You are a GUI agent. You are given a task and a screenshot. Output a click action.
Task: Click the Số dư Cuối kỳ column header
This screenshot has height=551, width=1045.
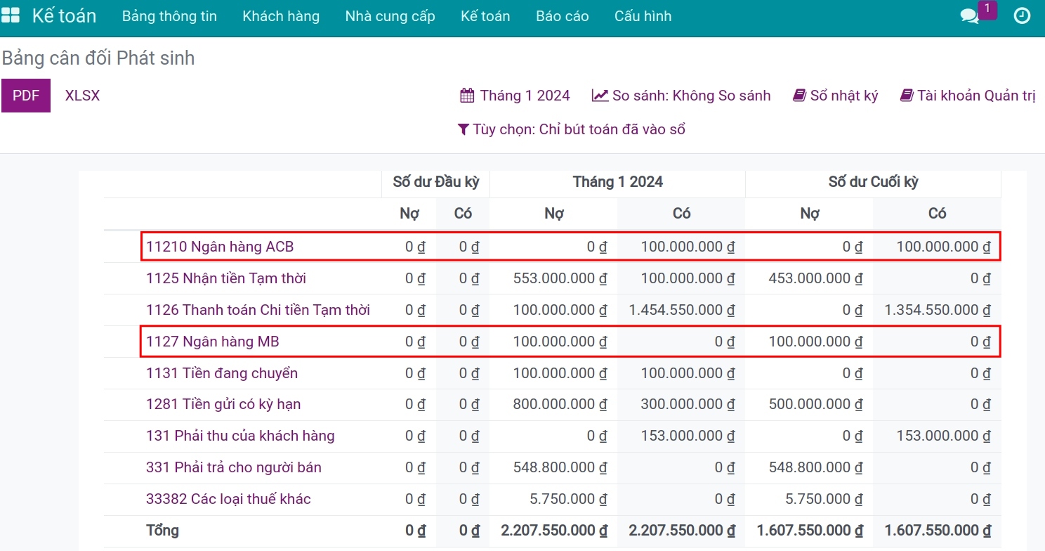tap(873, 182)
